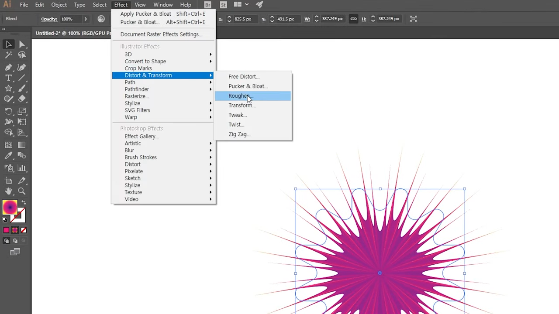The height and width of the screenshot is (314, 559).
Task: Choose the Artboard tool
Action: 8,180
